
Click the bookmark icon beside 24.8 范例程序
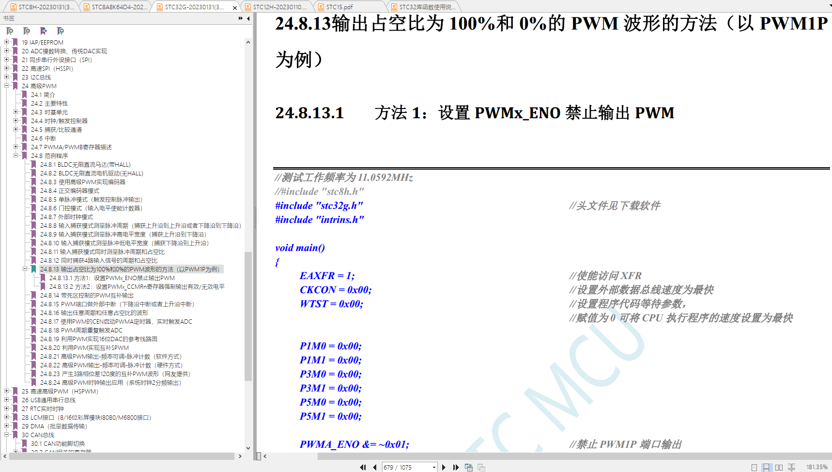[24, 156]
